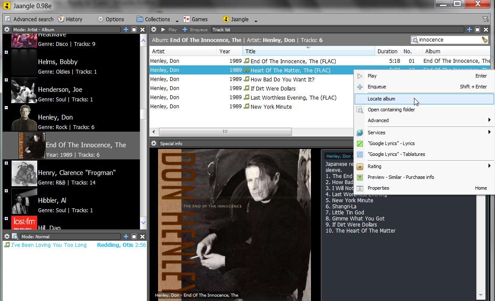Click the gear icon of Special info pane
Viewport: 495px width, 301px height.
point(154,143)
